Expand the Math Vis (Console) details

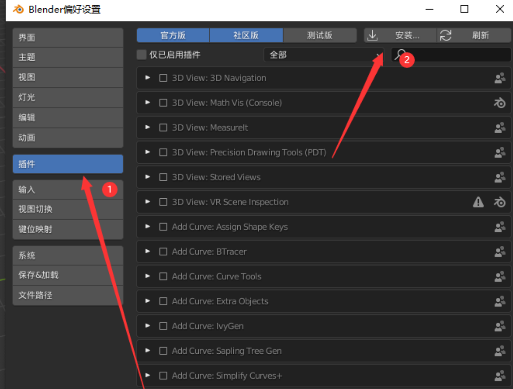[x=148, y=102]
